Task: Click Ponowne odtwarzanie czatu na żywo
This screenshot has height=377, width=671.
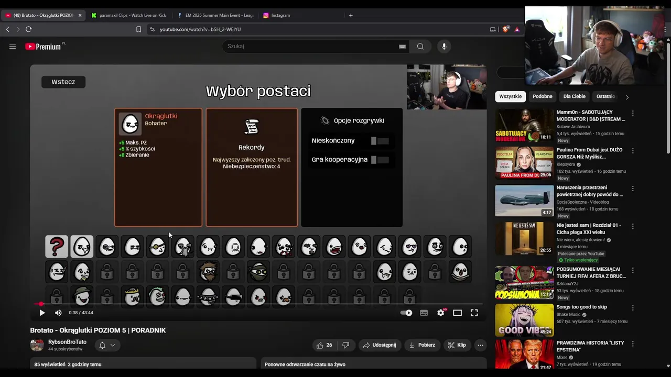Action: 305,364
